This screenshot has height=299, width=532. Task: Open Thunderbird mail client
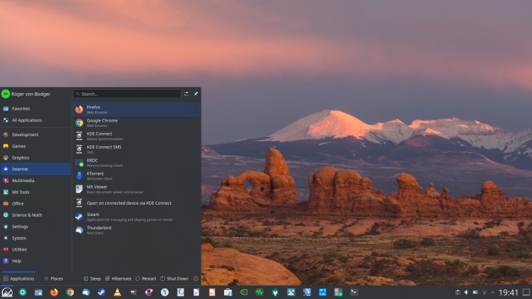pyautogui.click(x=100, y=230)
